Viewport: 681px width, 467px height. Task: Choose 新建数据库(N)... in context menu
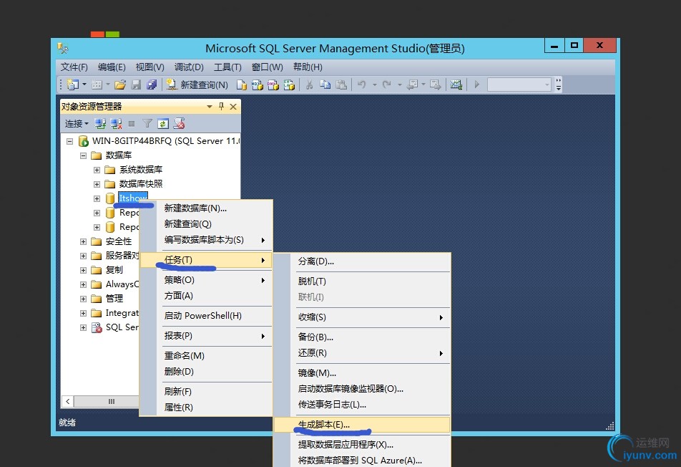(206, 208)
